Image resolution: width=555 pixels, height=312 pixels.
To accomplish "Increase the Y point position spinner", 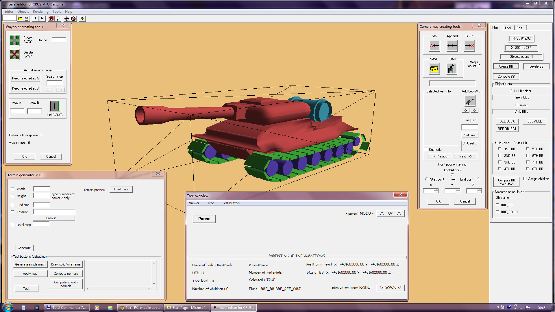I will tap(458, 190).
